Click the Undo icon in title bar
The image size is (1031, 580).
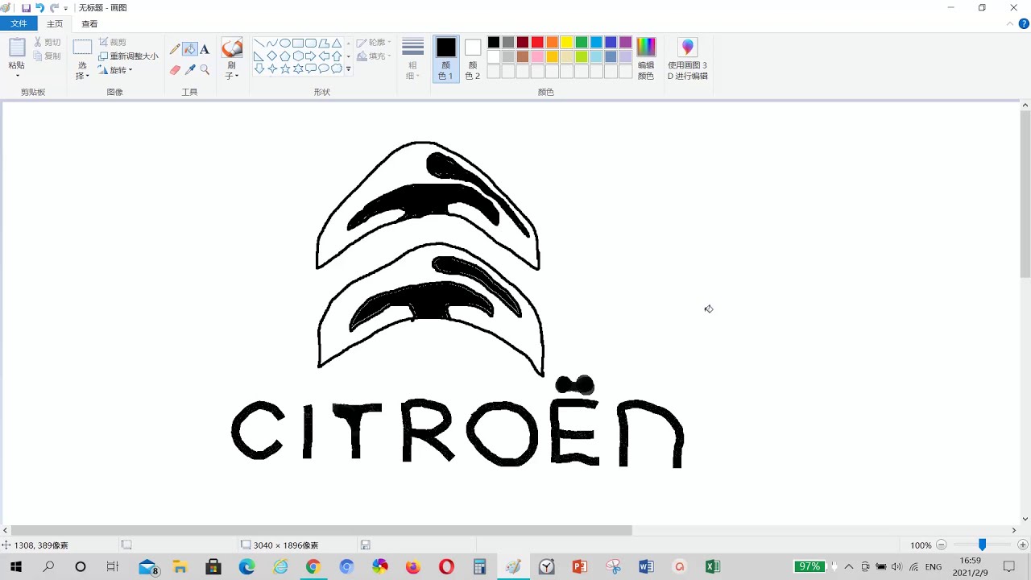click(x=39, y=7)
